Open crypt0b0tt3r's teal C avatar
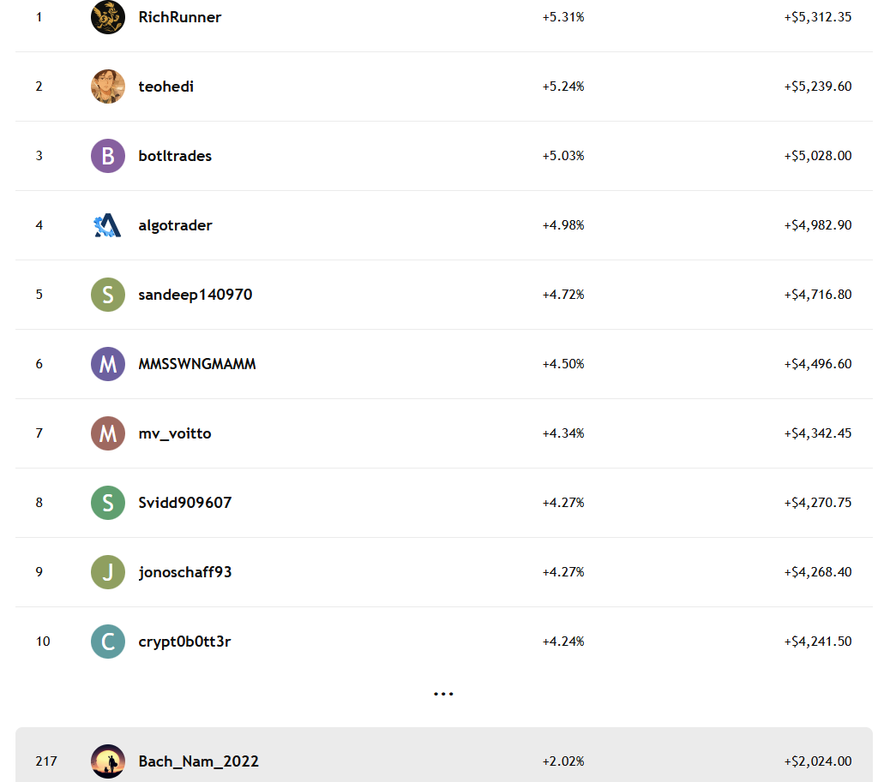 [108, 642]
